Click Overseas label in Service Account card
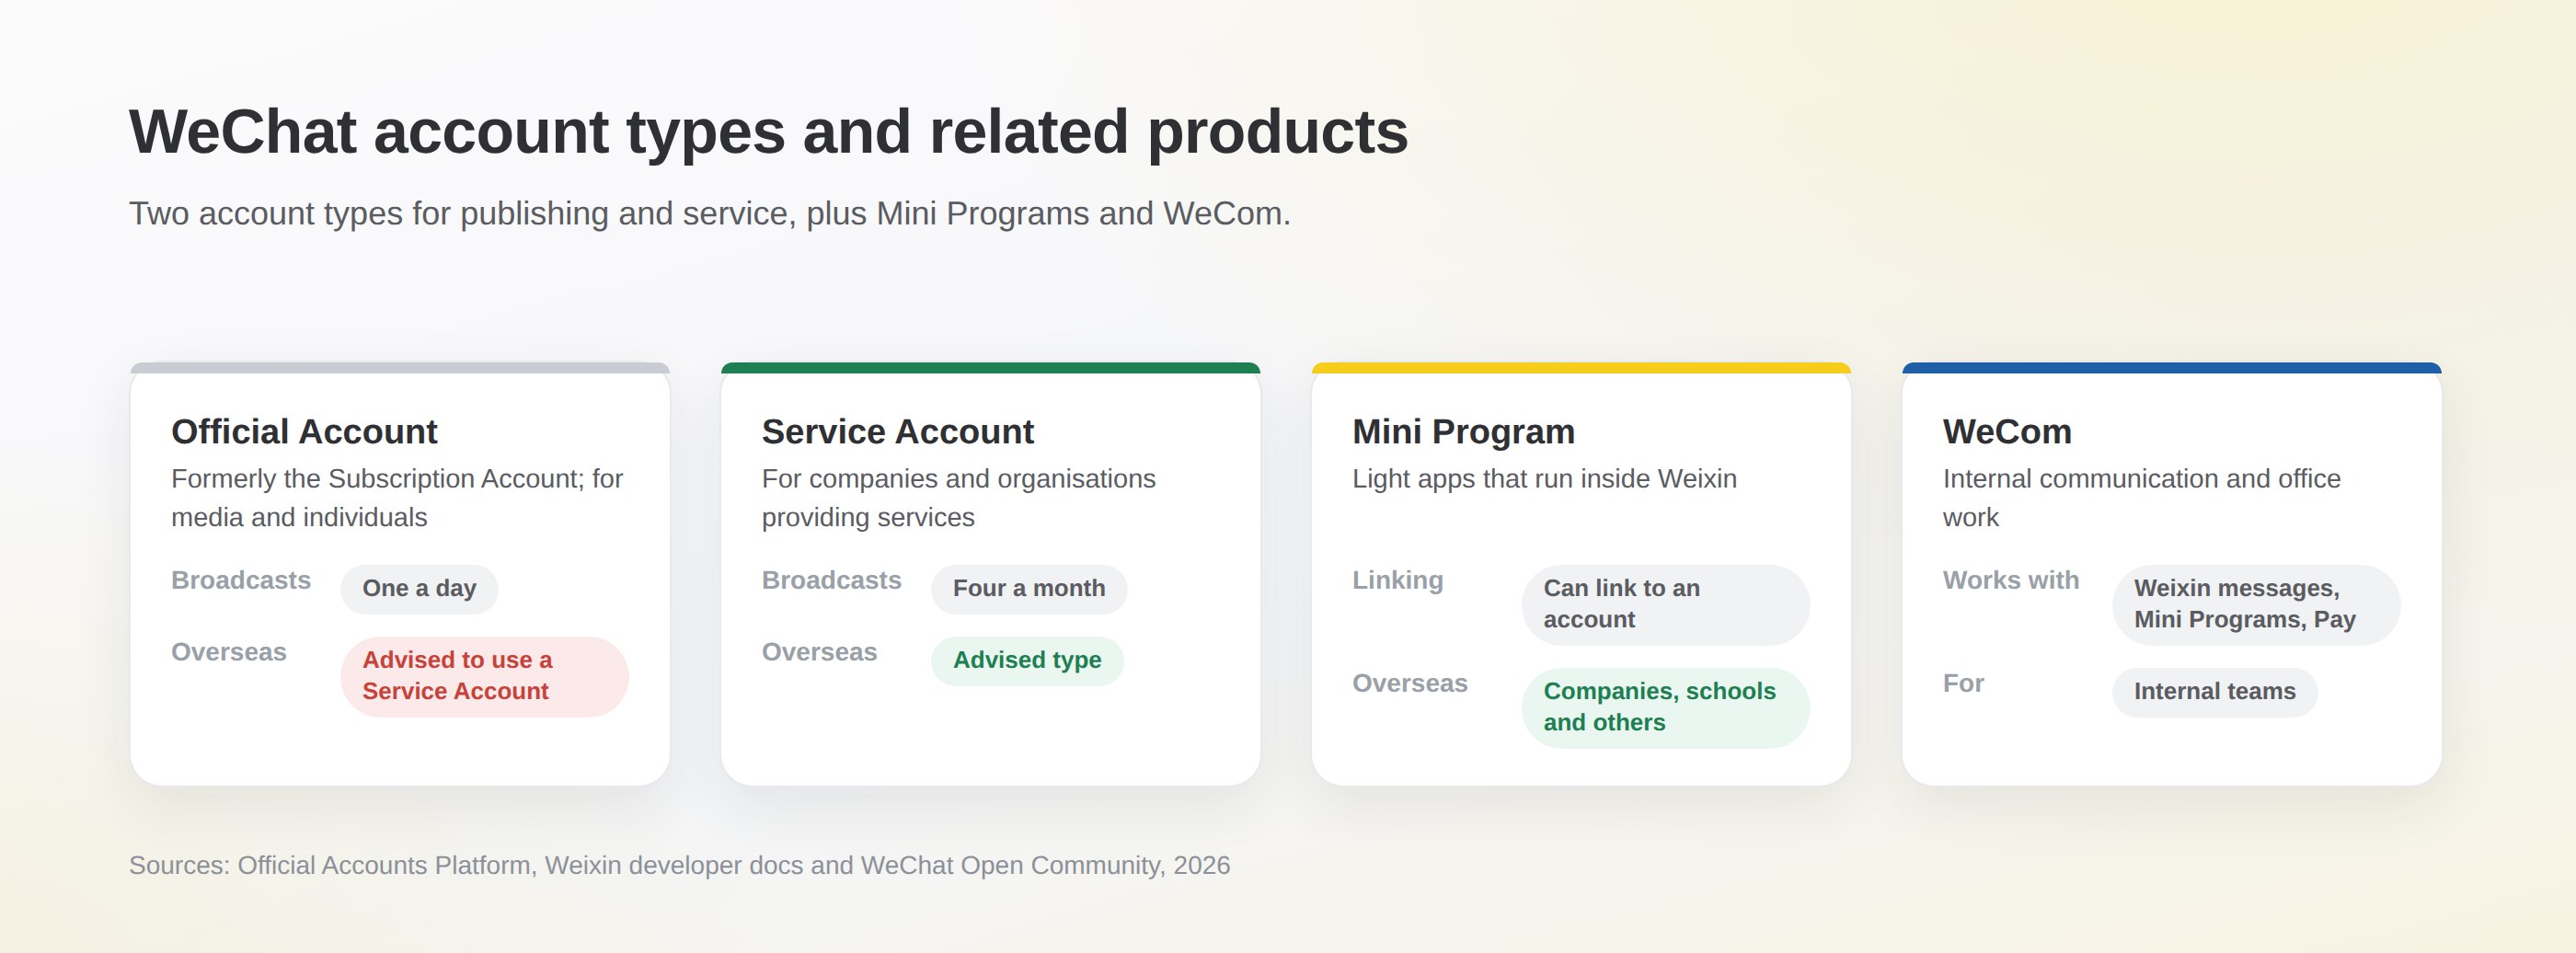This screenshot has height=953, width=2576. pos(820,652)
